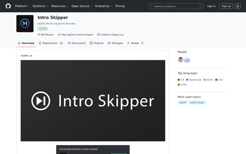
Task: Click the Intro Skipper organization title
Action: (53, 17)
